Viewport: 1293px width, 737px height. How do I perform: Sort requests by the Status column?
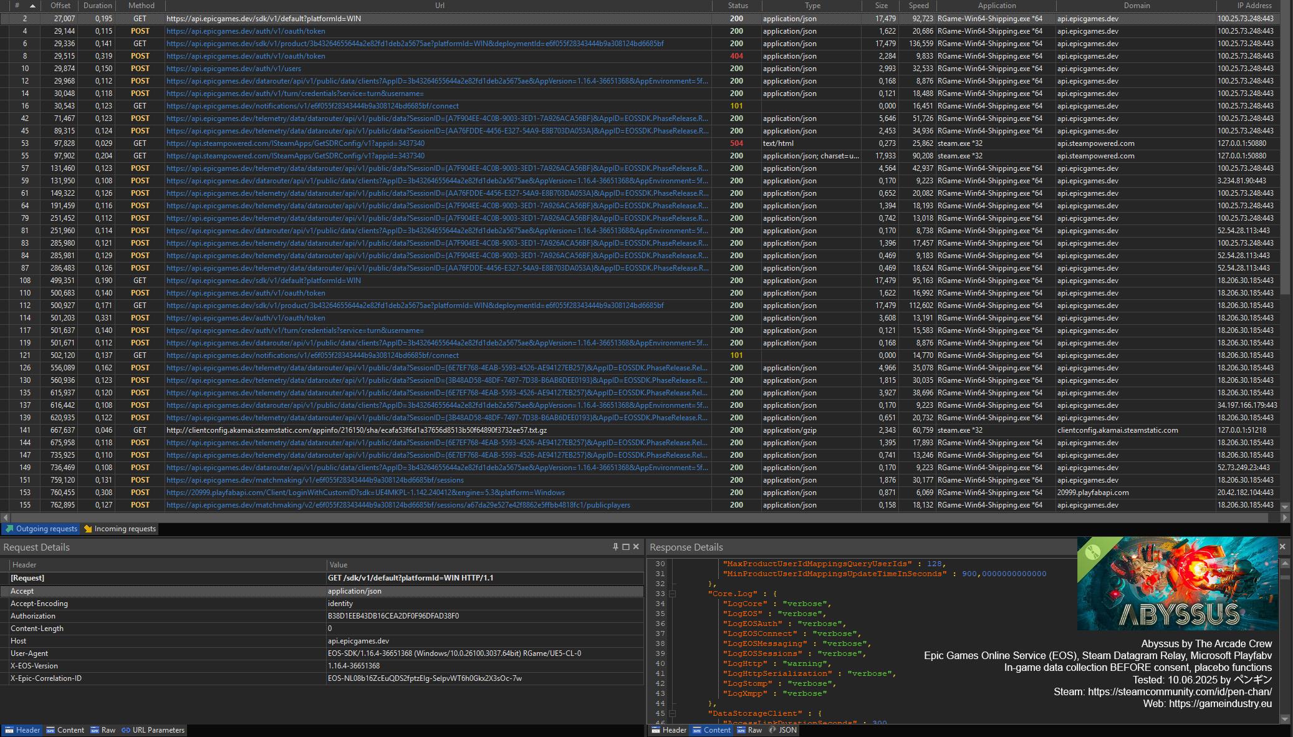(738, 6)
